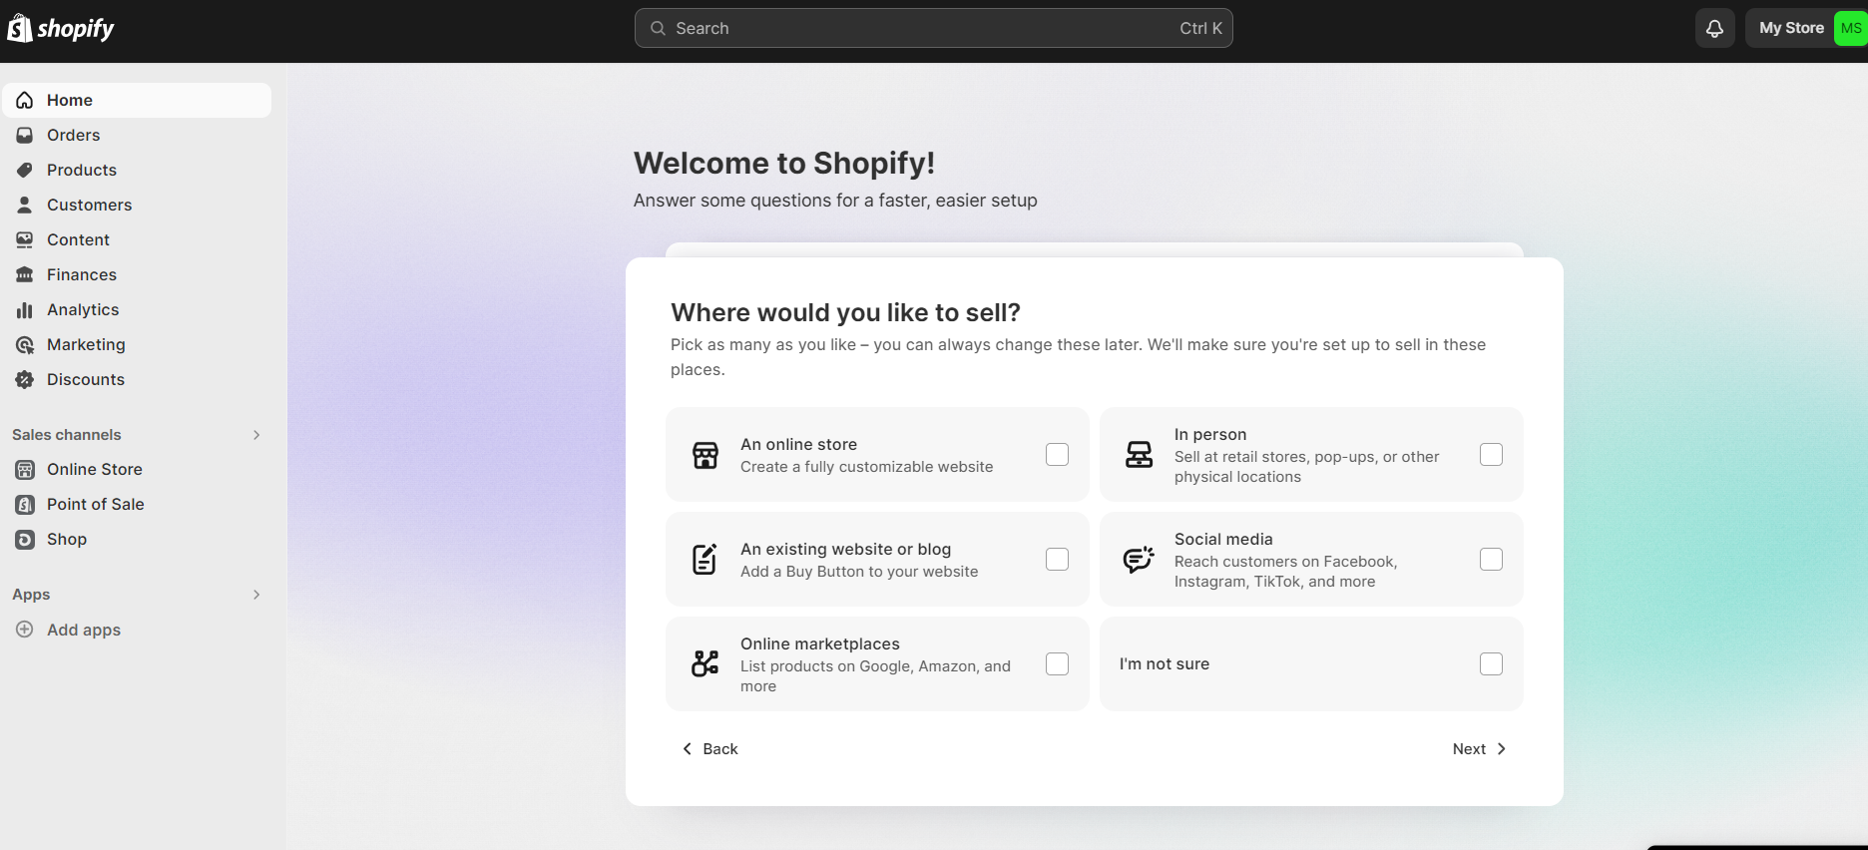Open Finances page
1868x850 pixels.
(x=137, y=274)
